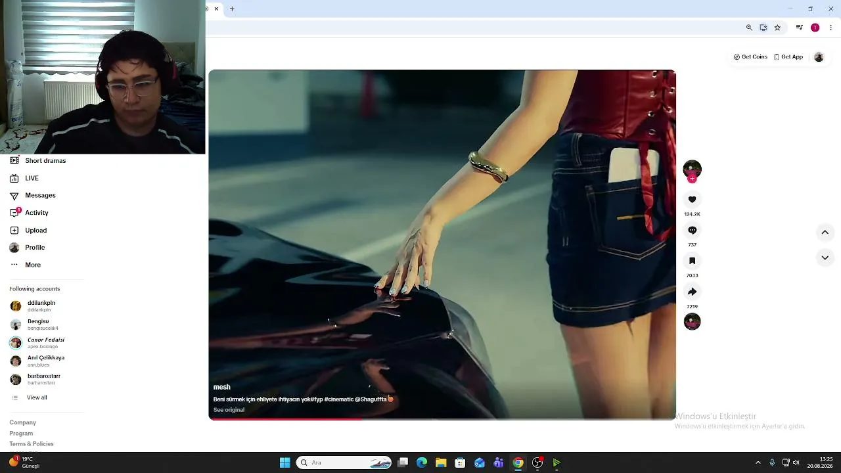Open the mesh creator name link
Image resolution: width=841 pixels, height=473 pixels.
point(221,387)
